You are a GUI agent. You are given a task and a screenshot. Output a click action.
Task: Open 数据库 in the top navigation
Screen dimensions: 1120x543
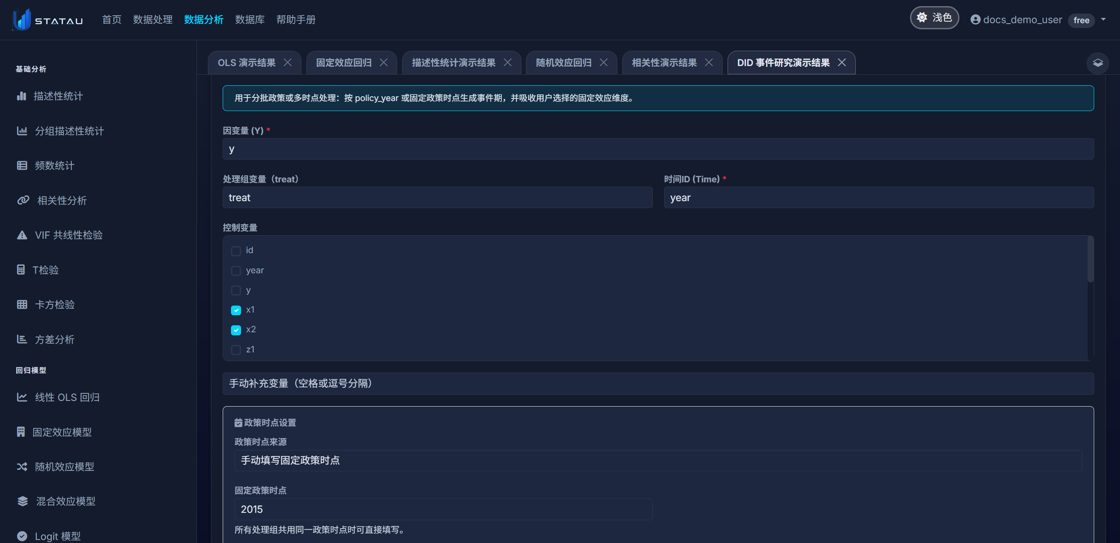click(x=250, y=20)
